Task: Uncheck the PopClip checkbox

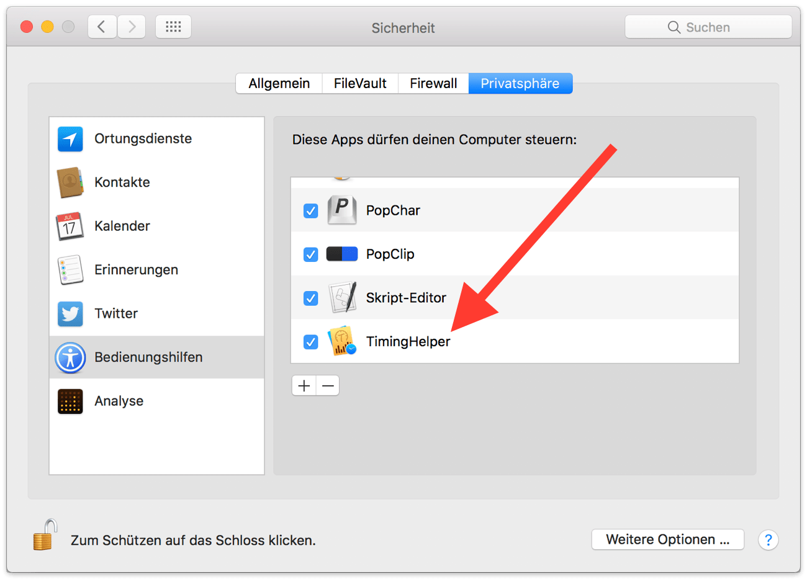Action: point(311,254)
